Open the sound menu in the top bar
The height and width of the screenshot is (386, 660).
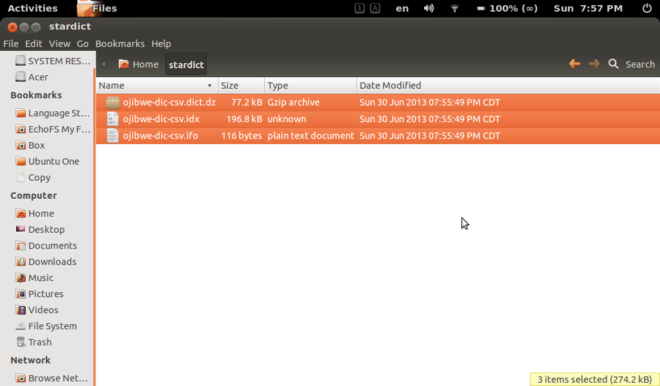430,8
